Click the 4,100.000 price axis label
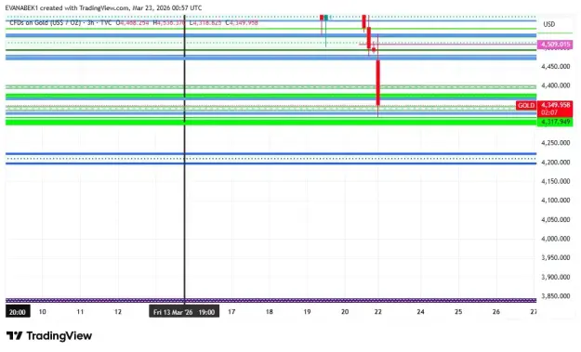This screenshot has height=352, width=581. coord(555,201)
